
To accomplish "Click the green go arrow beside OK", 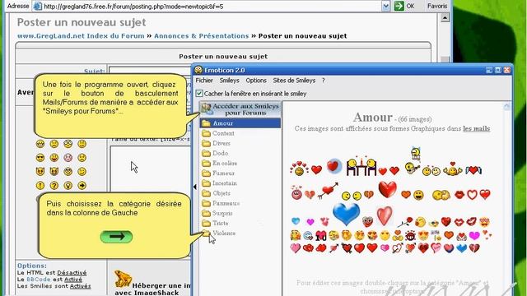I will pos(399,6).
